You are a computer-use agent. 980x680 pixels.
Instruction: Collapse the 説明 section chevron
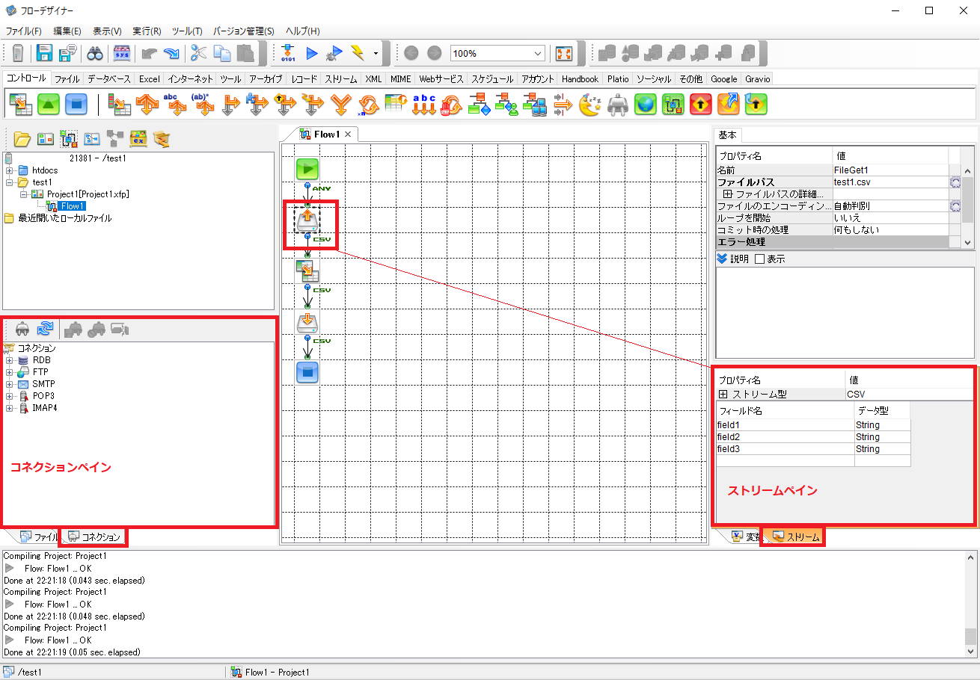(721, 259)
